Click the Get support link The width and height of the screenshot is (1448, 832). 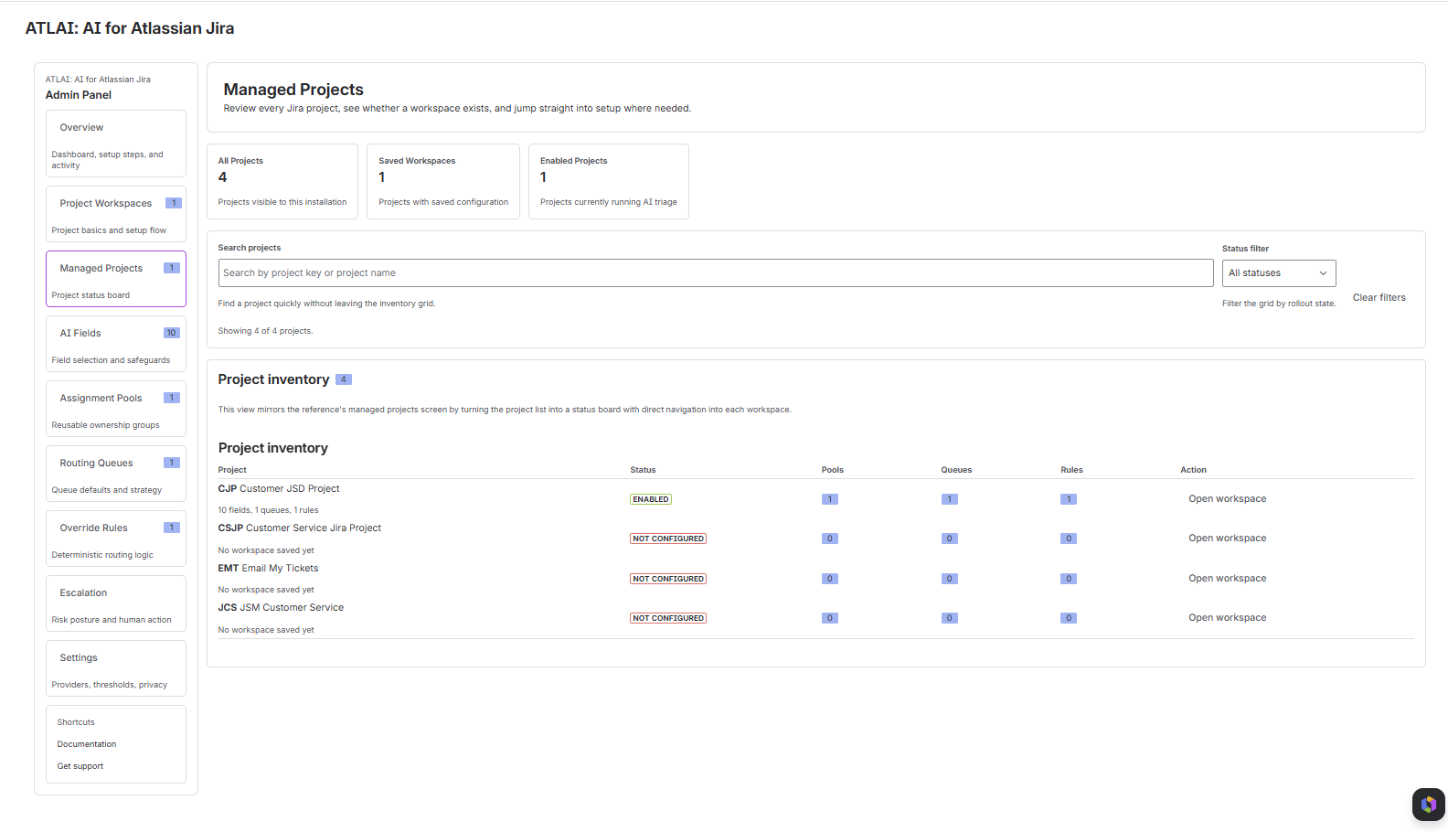[80, 766]
